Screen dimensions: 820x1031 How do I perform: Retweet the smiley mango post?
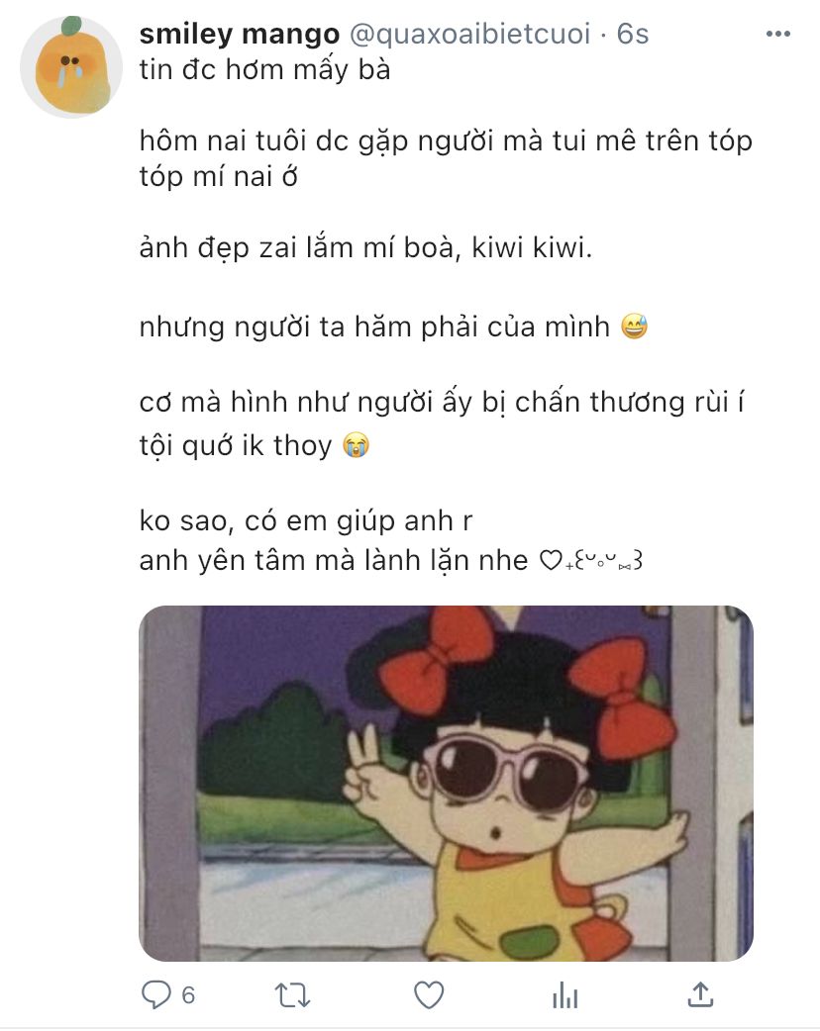pos(292,995)
